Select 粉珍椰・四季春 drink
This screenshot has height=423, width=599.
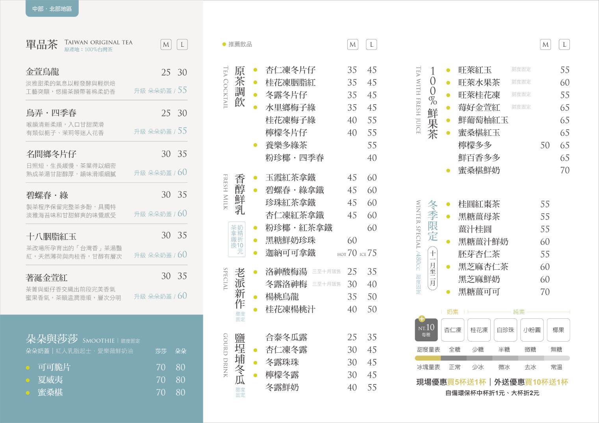(295, 158)
